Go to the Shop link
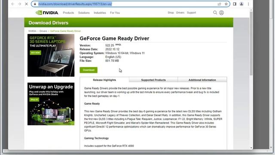275x155 pixels. pos(171,12)
